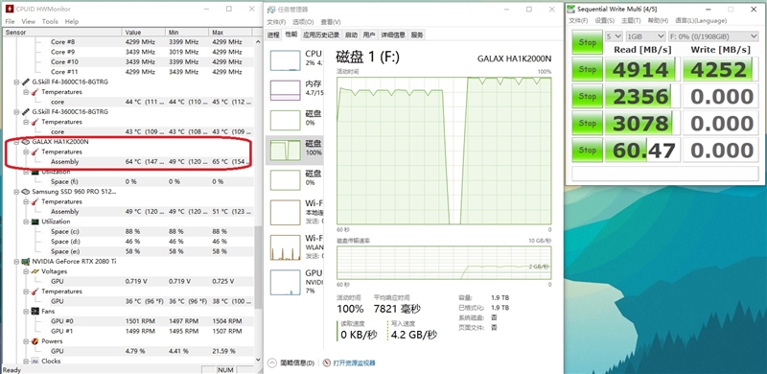The width and height of the screenshot is (767, 374).
Task: Click the CPUID HWMonitor title bar icon
Action: 10,9
